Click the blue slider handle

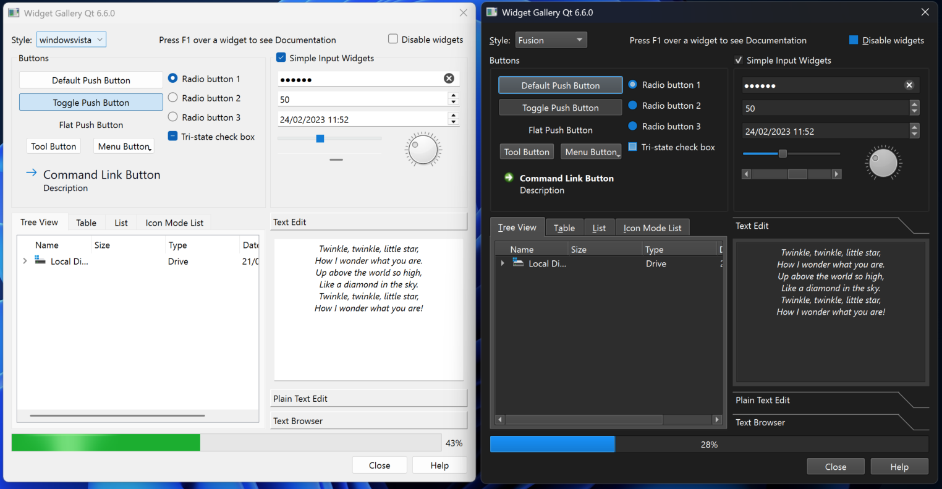320,138
